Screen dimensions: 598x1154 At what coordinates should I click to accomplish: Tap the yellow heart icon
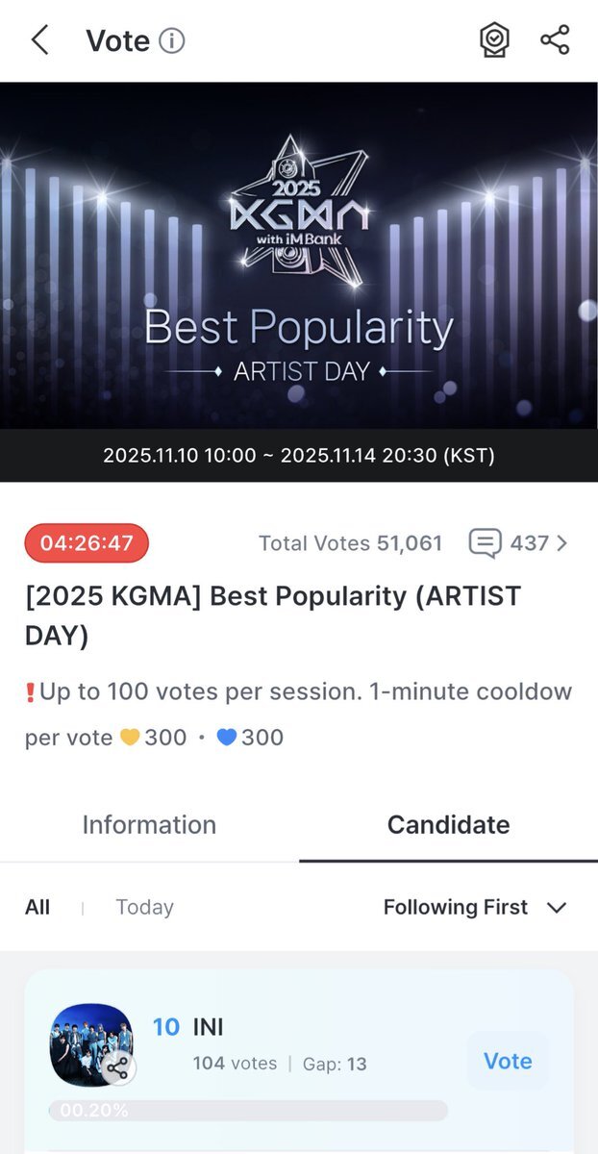[130, 738]
